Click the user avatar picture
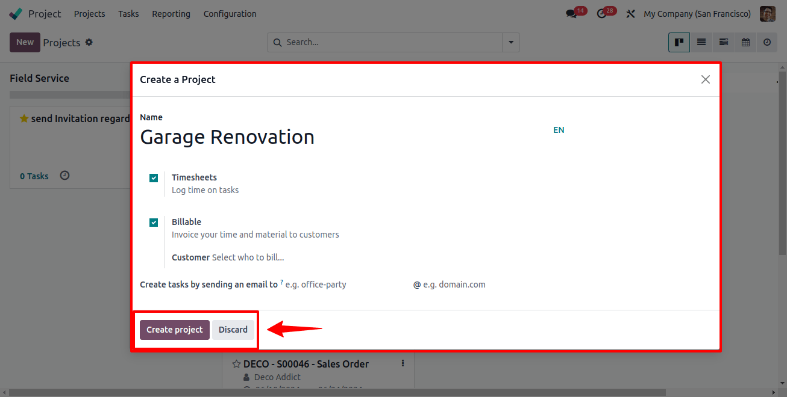Viewport: 787px width, 397px height. 767,13
